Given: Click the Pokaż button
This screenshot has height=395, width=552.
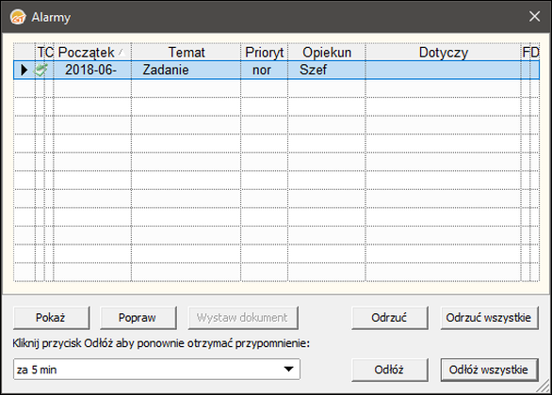Looking at the screenshot, I should [x=52, y=318].
